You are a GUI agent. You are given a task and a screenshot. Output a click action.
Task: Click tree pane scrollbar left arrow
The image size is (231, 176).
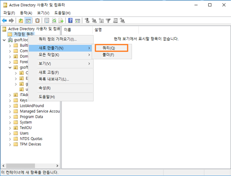(x=3, y=166)
